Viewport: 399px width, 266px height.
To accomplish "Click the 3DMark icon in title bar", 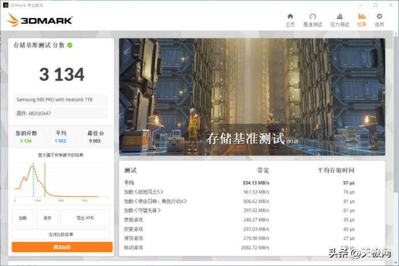I will [5, 5].
